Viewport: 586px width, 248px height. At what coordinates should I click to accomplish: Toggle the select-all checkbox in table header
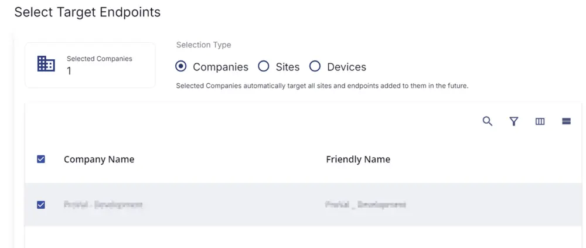click(41, 159)
